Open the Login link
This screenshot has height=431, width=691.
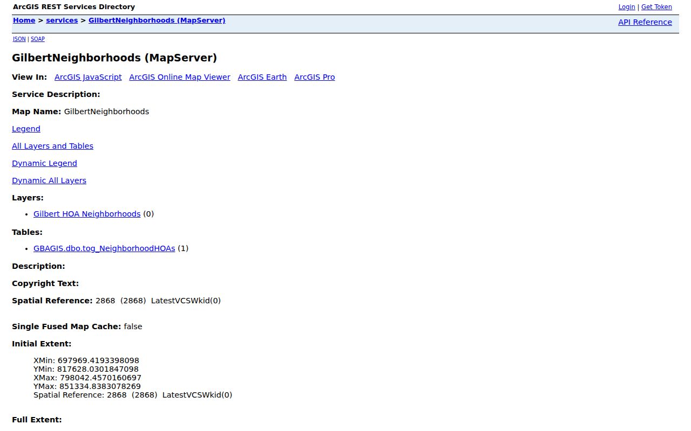(627, 7)
